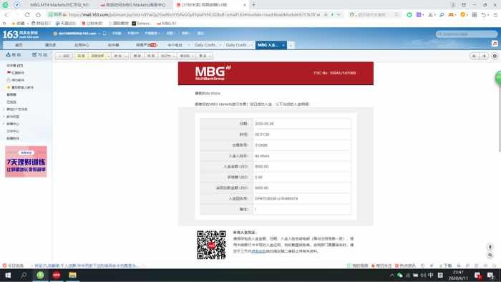
Task: Click the red flag mail folder icon
Action: coord(9,73)
